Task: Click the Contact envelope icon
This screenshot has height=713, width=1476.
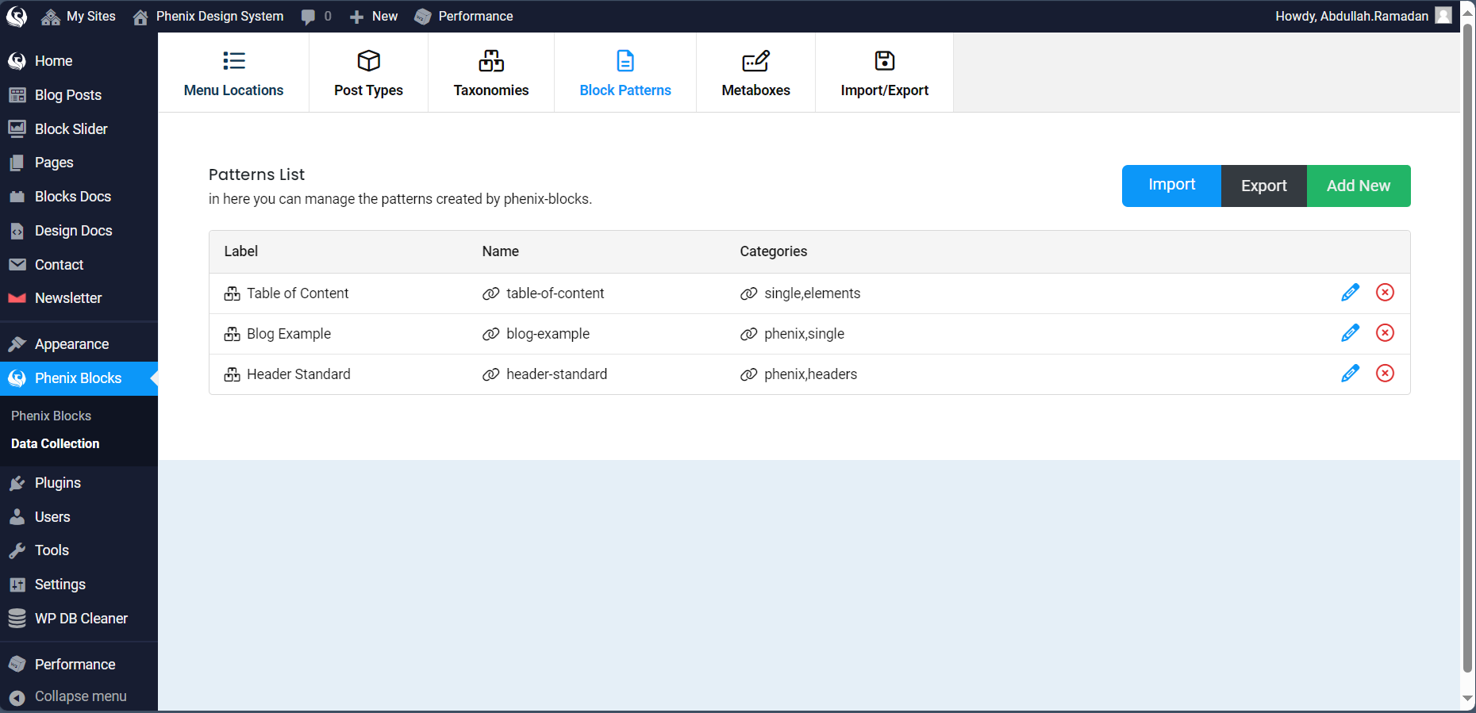Action: click(17, 265)
